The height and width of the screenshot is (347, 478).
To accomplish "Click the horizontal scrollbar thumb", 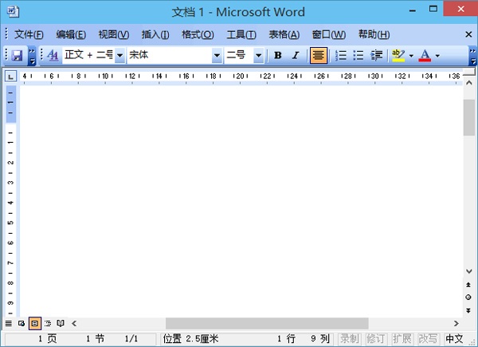I will pyautogui.click(x=267, y=324).
